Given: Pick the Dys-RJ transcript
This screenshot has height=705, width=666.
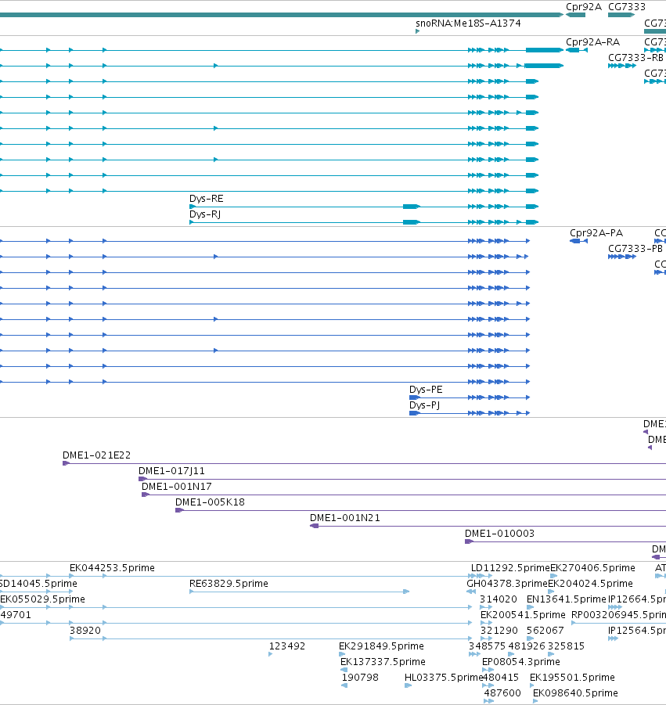Looking at the screenshot, I should point(364,222).
